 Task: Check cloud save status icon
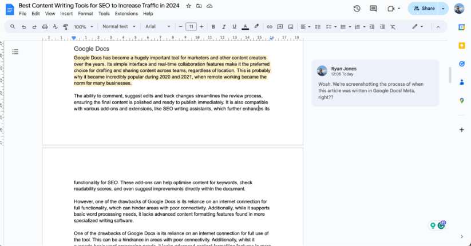click(209, 6)
